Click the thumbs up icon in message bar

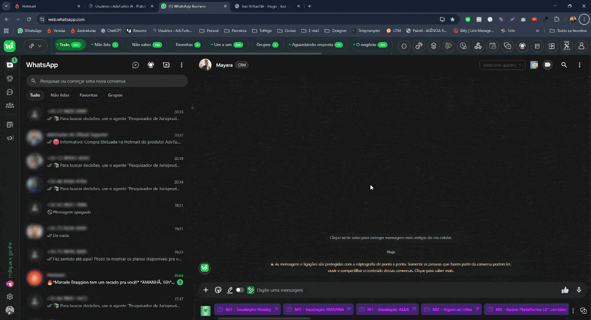point(565,290)
